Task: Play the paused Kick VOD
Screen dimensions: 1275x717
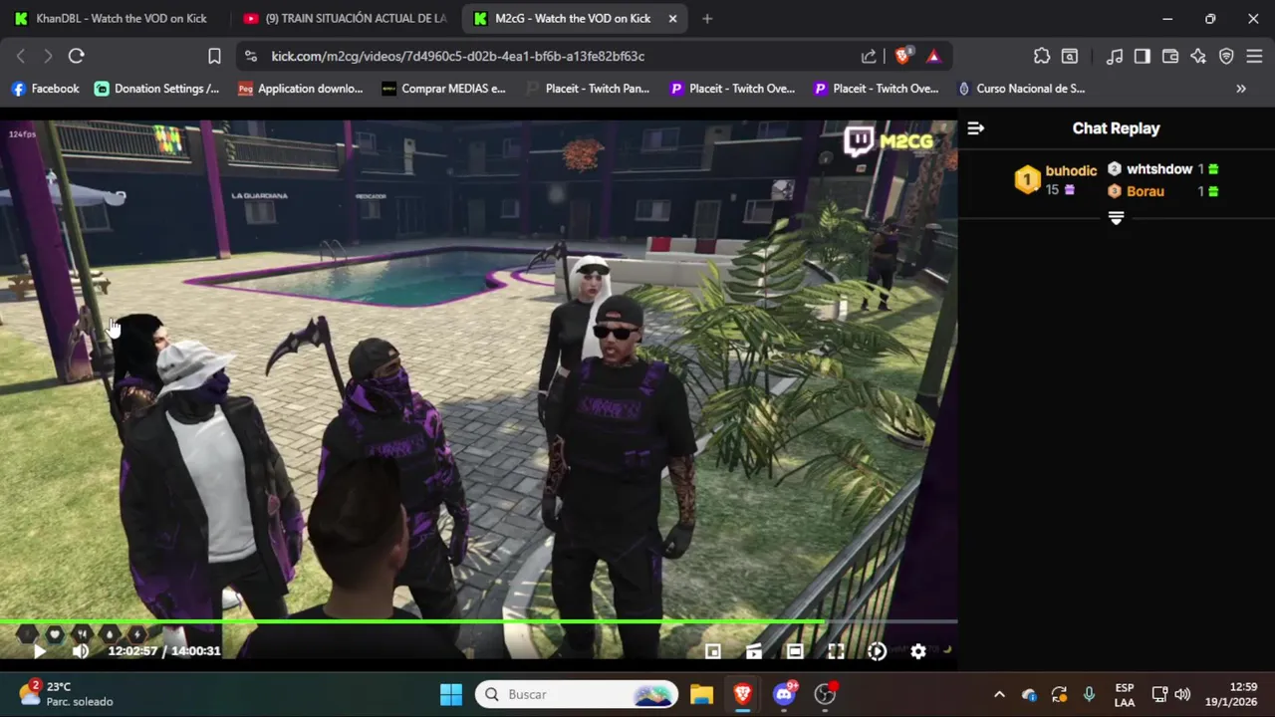Action: click(x=40, y=651)
